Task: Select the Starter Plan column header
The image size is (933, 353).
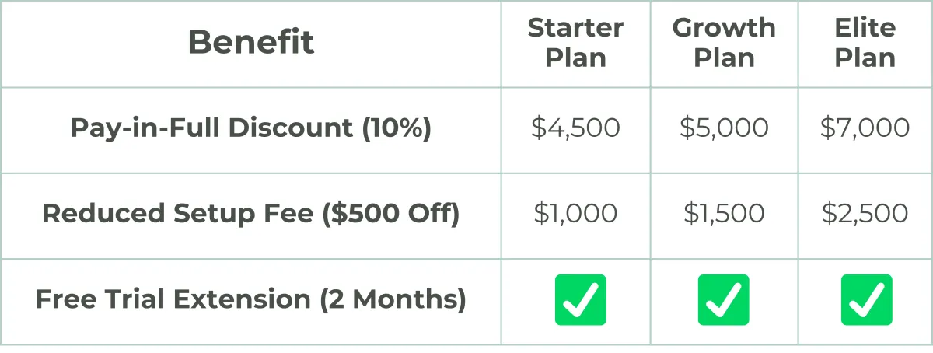Action: pos(575,43)
